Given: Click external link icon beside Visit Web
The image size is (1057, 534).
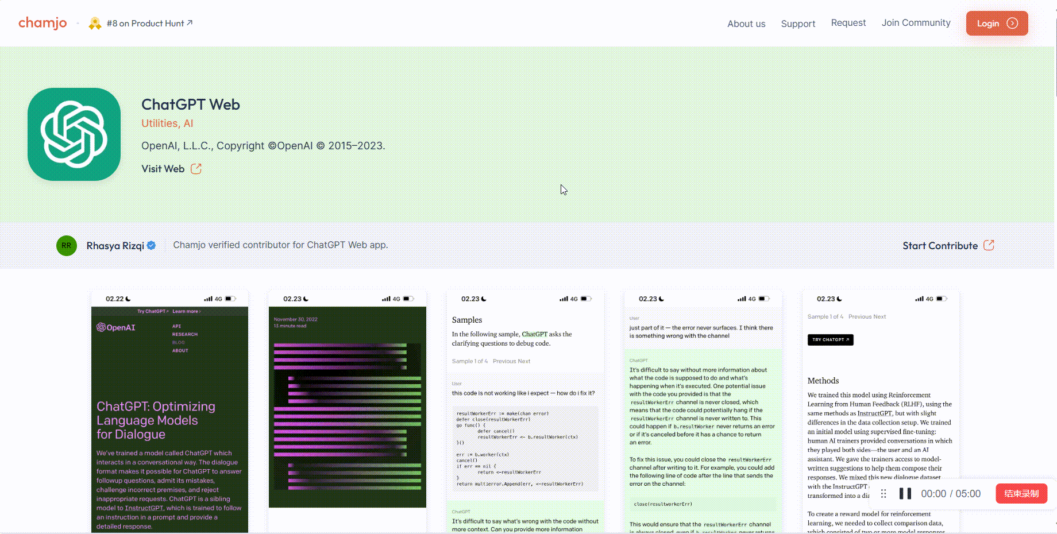Looking at the screenshot, I should click(x=196, y=169).
